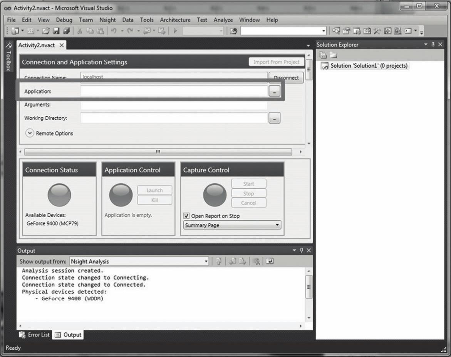The height and width of the screenshot is (357, 451).
Task: Pin the Solution Explorer panel
Action: pos(433,45)
